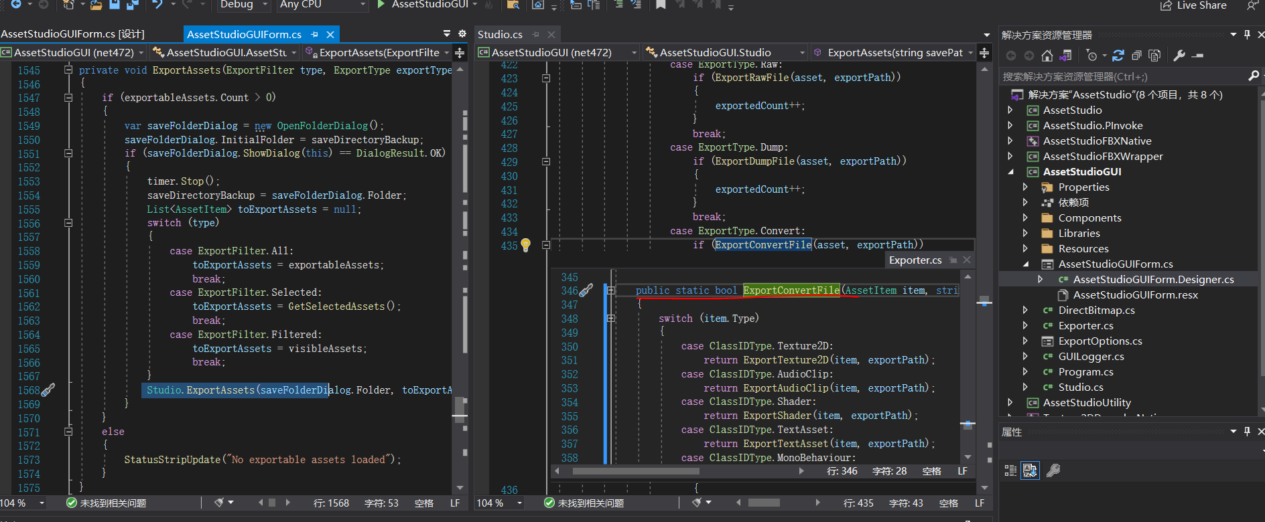Screen dimensions: 1265x522
Task: Toggle alphabetical sort in Properties panel
Action: pos(1030,470)
